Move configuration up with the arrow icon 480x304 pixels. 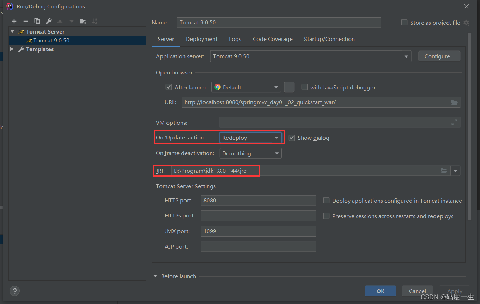(x=60, y=21)
